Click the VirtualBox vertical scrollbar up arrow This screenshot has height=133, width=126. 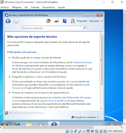pos(125,11)
